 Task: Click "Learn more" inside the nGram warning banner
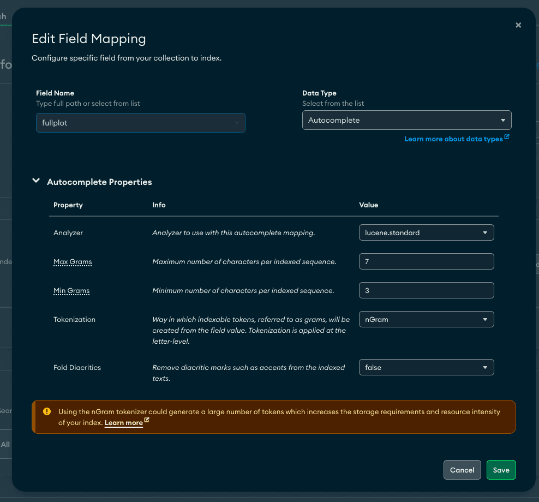click(x=123, y=422)
